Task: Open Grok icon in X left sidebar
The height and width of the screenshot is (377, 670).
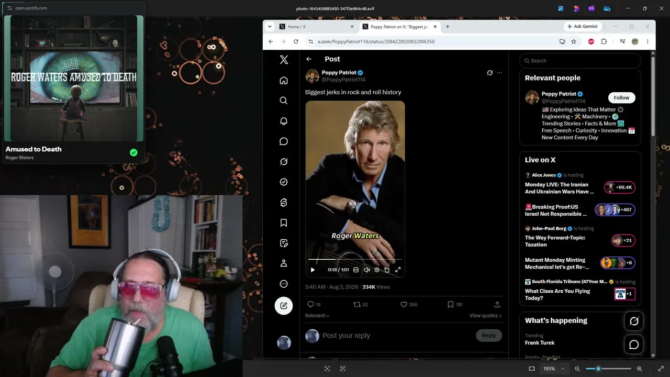Action: coord(284,162)
